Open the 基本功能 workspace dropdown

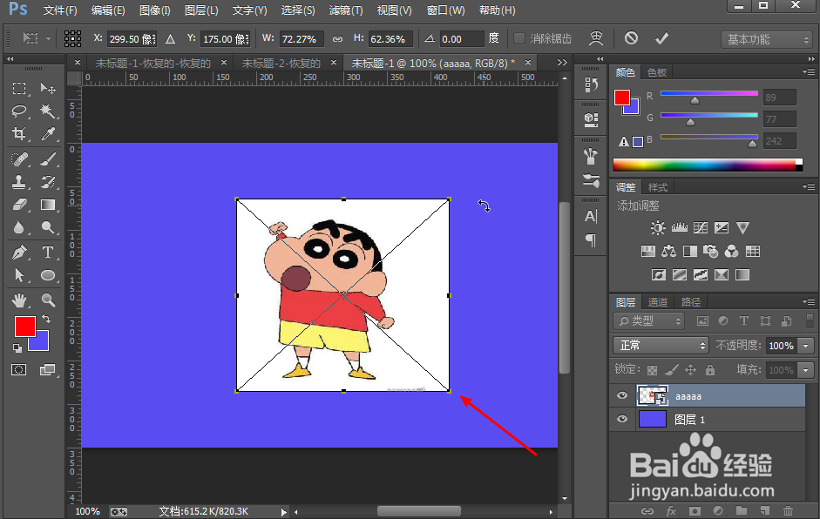coord(766,39)
